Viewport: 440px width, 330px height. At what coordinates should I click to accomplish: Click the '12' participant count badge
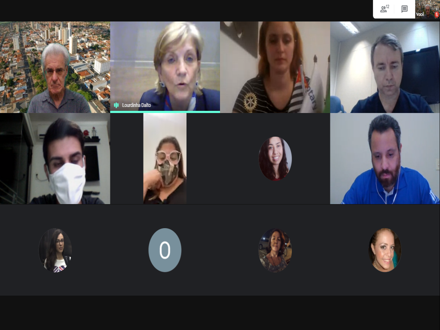click(388, 6)
